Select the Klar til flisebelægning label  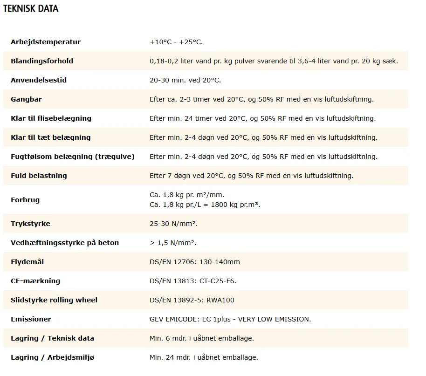click(51, 118)
